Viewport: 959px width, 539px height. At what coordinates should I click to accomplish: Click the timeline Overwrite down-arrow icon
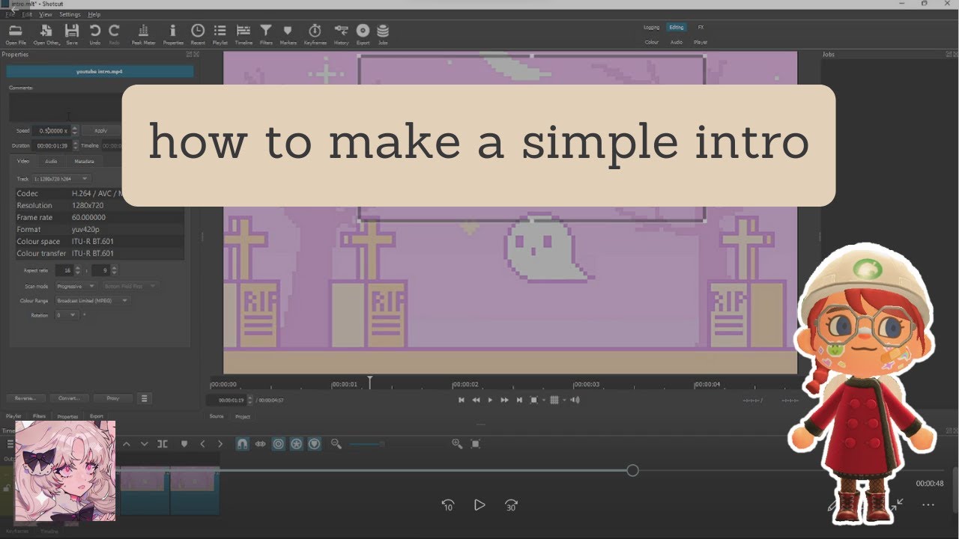click(145, 444)
